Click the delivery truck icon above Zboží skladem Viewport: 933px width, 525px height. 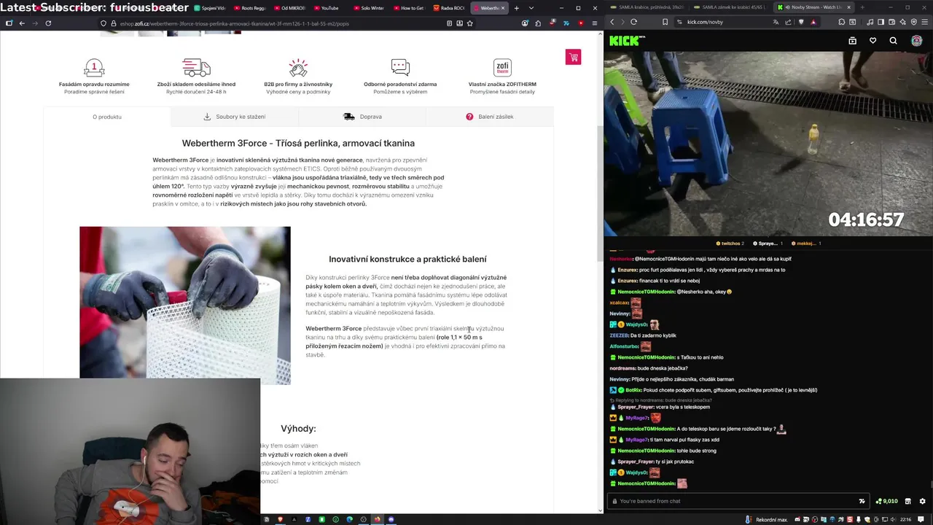point(196,68)
